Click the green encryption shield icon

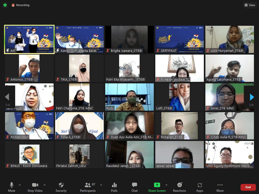[5, 5]
